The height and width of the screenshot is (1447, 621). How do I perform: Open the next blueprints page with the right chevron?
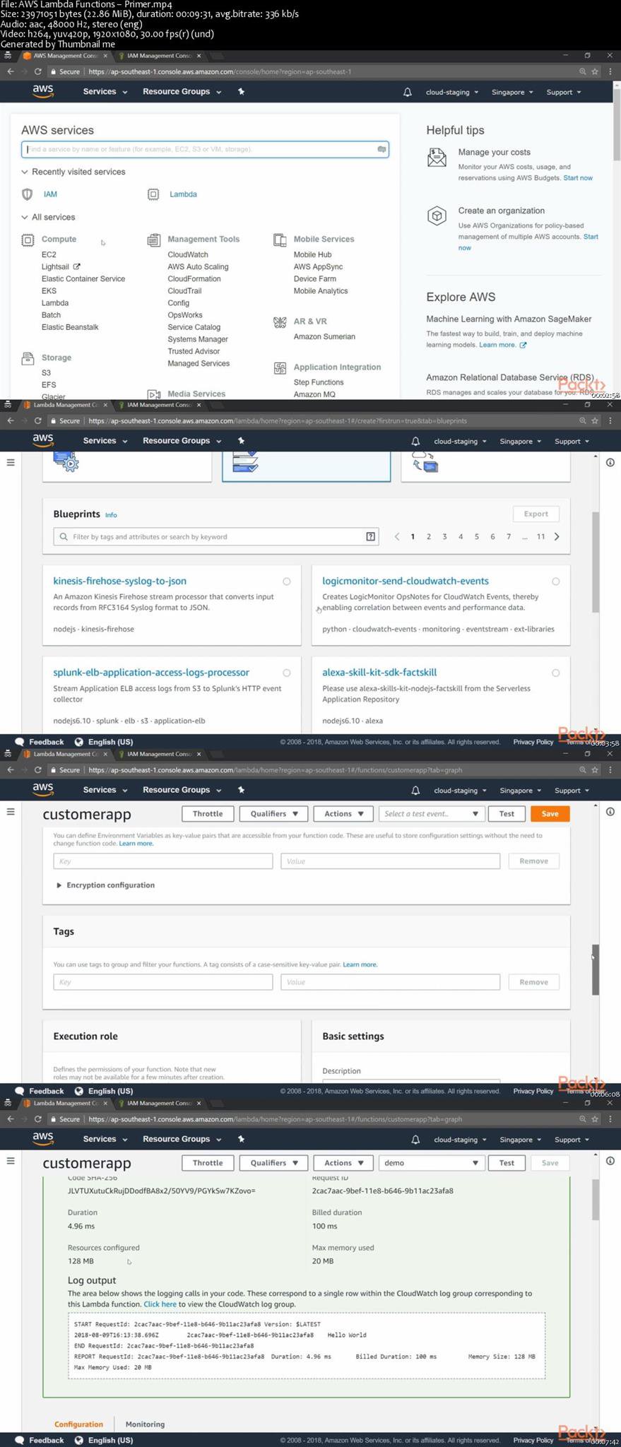point(557,536)
